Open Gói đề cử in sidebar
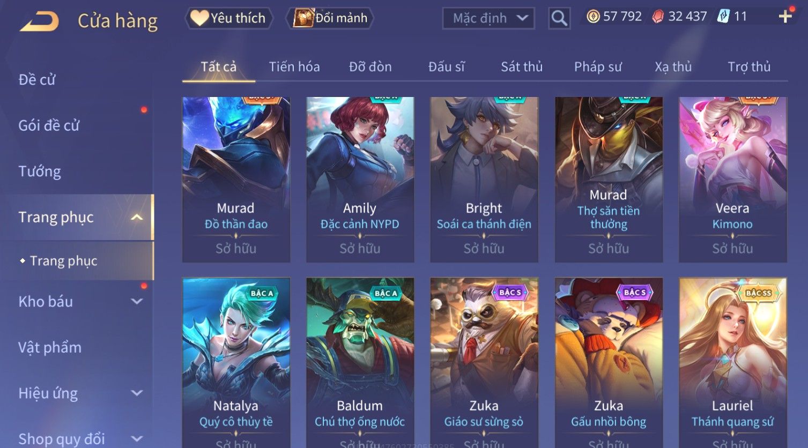Viewport: 808px width, 448px height. [49, 125]
